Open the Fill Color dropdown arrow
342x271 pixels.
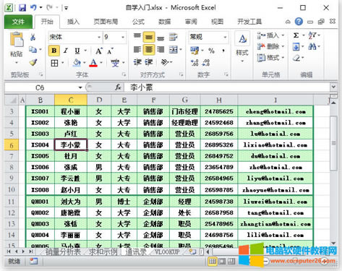(85, 63)
